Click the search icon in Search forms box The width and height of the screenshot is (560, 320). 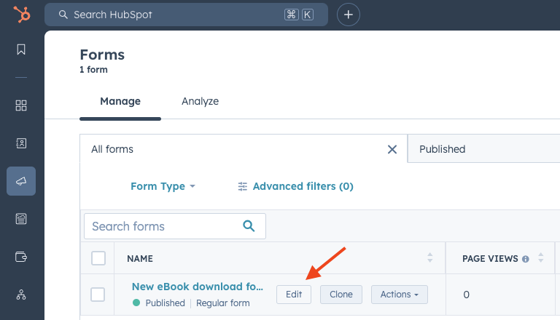(249, 226)
